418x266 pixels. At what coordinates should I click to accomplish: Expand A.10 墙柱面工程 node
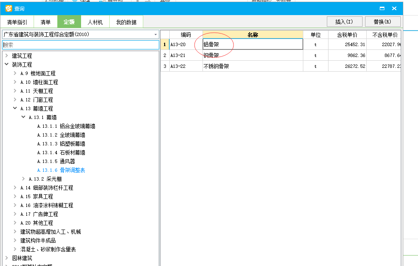(x=15, y=82)
